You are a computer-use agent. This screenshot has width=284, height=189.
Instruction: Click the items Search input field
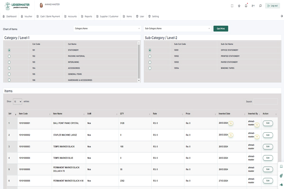click(266, 102)
